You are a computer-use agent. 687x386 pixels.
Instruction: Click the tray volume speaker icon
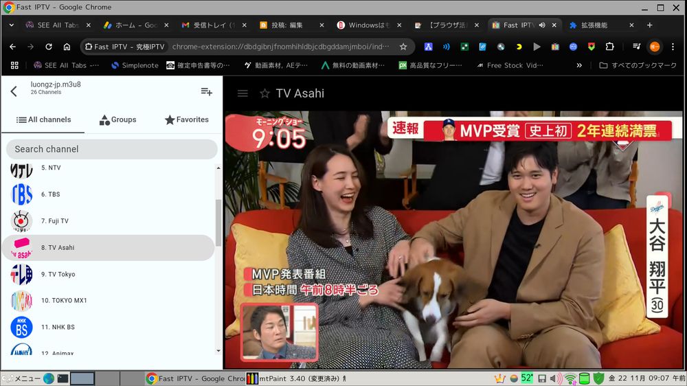click(x=556, y=378)
